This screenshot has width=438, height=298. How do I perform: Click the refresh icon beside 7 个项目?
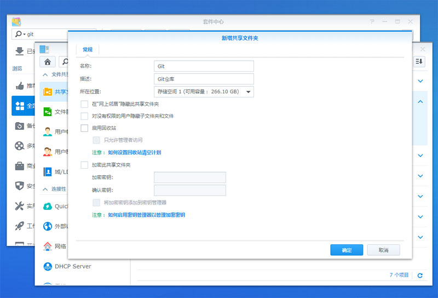[x=420, y=275]
